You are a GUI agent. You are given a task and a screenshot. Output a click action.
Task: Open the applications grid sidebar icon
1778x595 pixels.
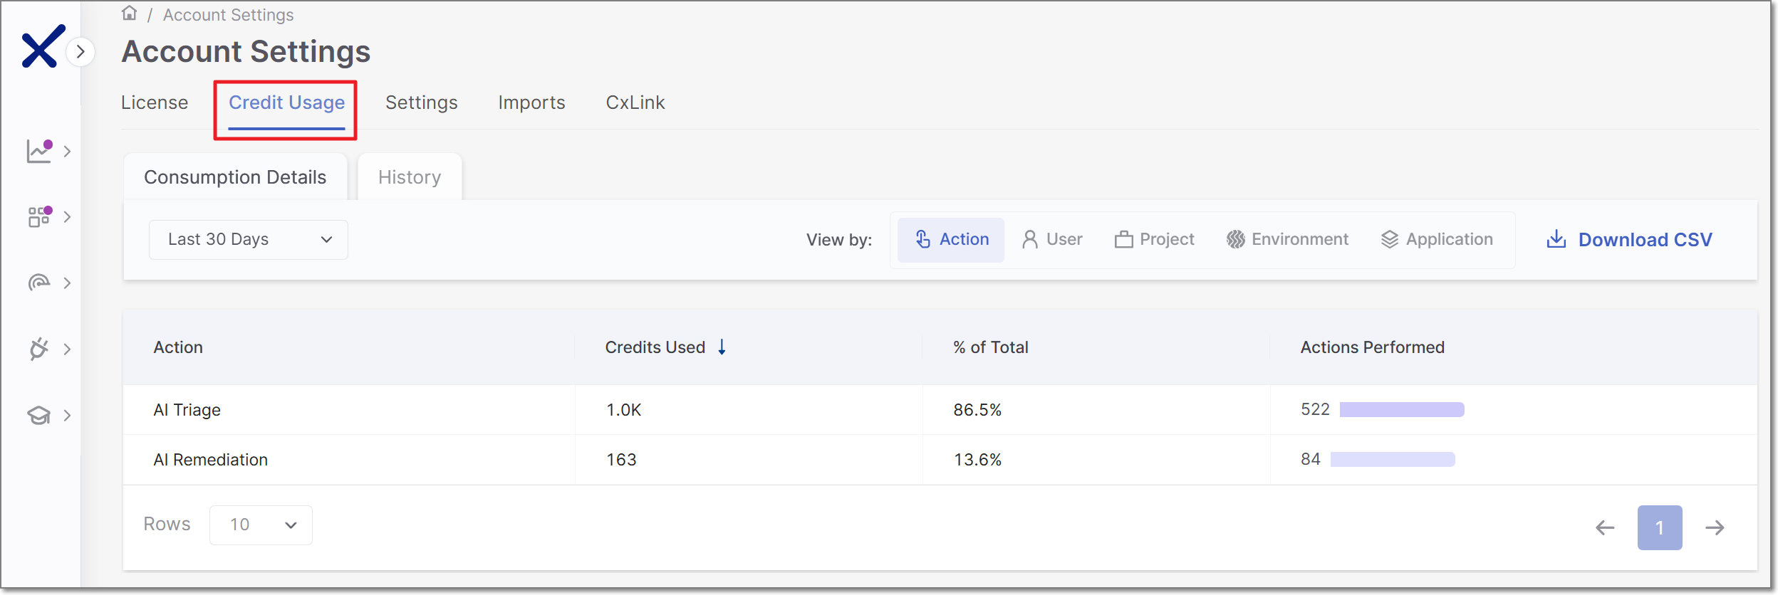39,216
